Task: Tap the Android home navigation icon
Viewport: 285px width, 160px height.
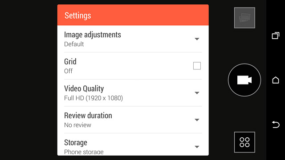Action: coord(276,80)
